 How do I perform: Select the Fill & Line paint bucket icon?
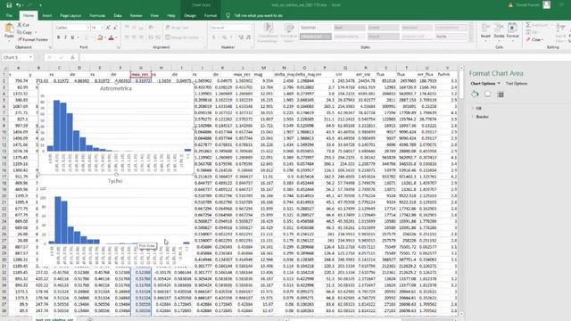tap(475, 95)
